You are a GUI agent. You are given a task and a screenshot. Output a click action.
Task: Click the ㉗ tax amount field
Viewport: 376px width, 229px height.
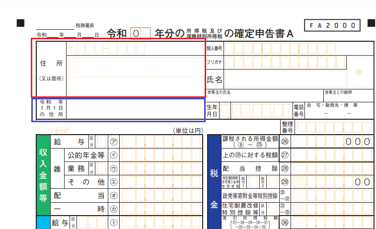[x=332, y=155]
